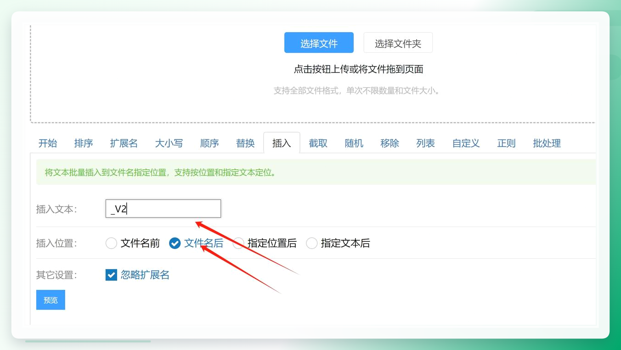This screenshot has width=621, height=350.
Task: Open the 截取 tab
Action: pos(318,143)
